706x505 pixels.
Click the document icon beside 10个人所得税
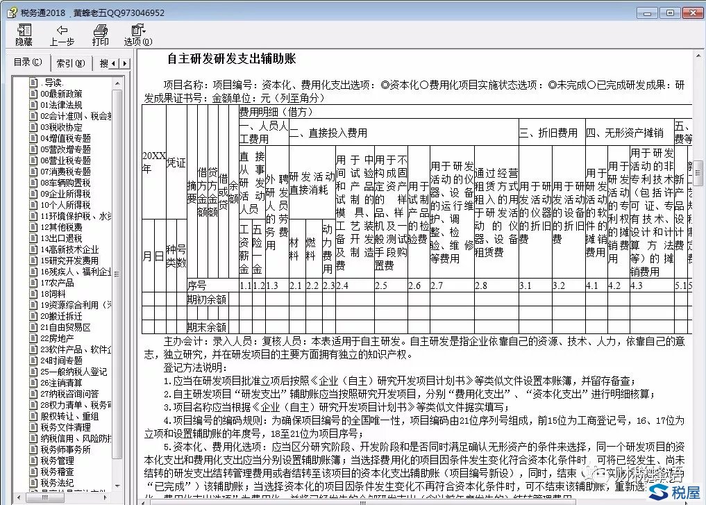pos(33,205)
